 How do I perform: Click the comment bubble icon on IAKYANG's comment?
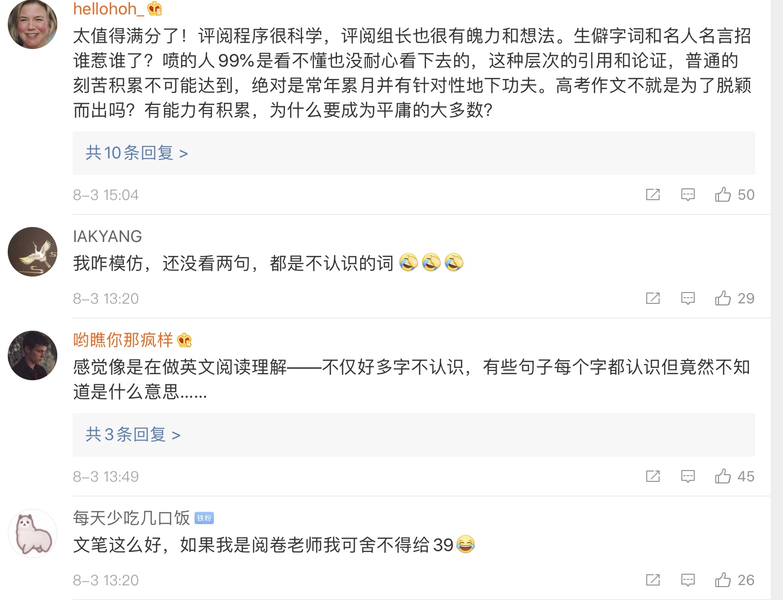click(x=689, y=298)
